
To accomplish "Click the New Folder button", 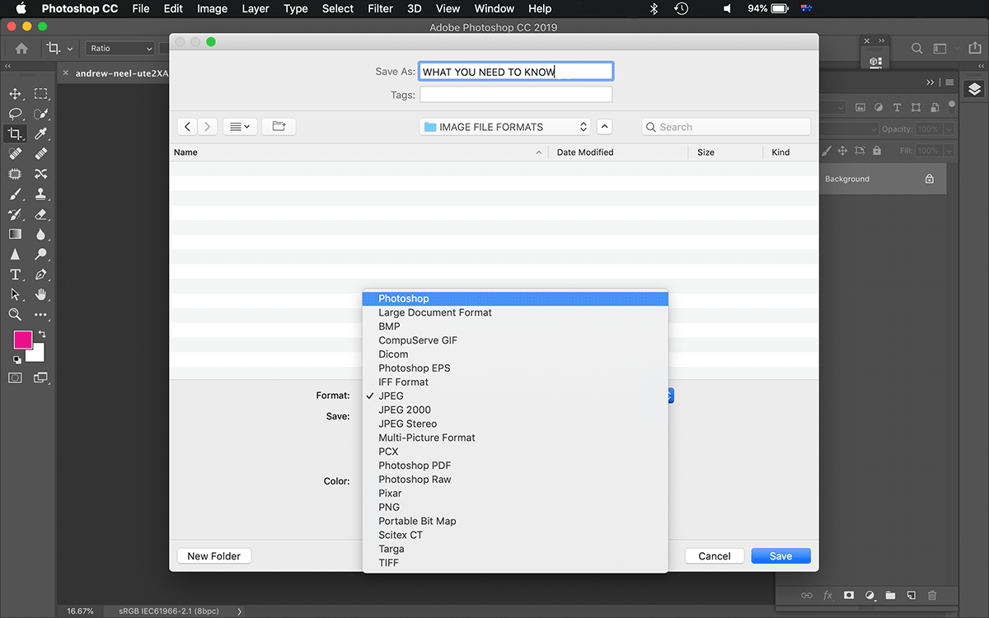I will pyautogui.click(x=214, y=556).
